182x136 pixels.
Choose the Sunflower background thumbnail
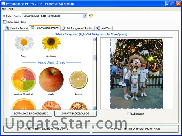click(51, 44)
